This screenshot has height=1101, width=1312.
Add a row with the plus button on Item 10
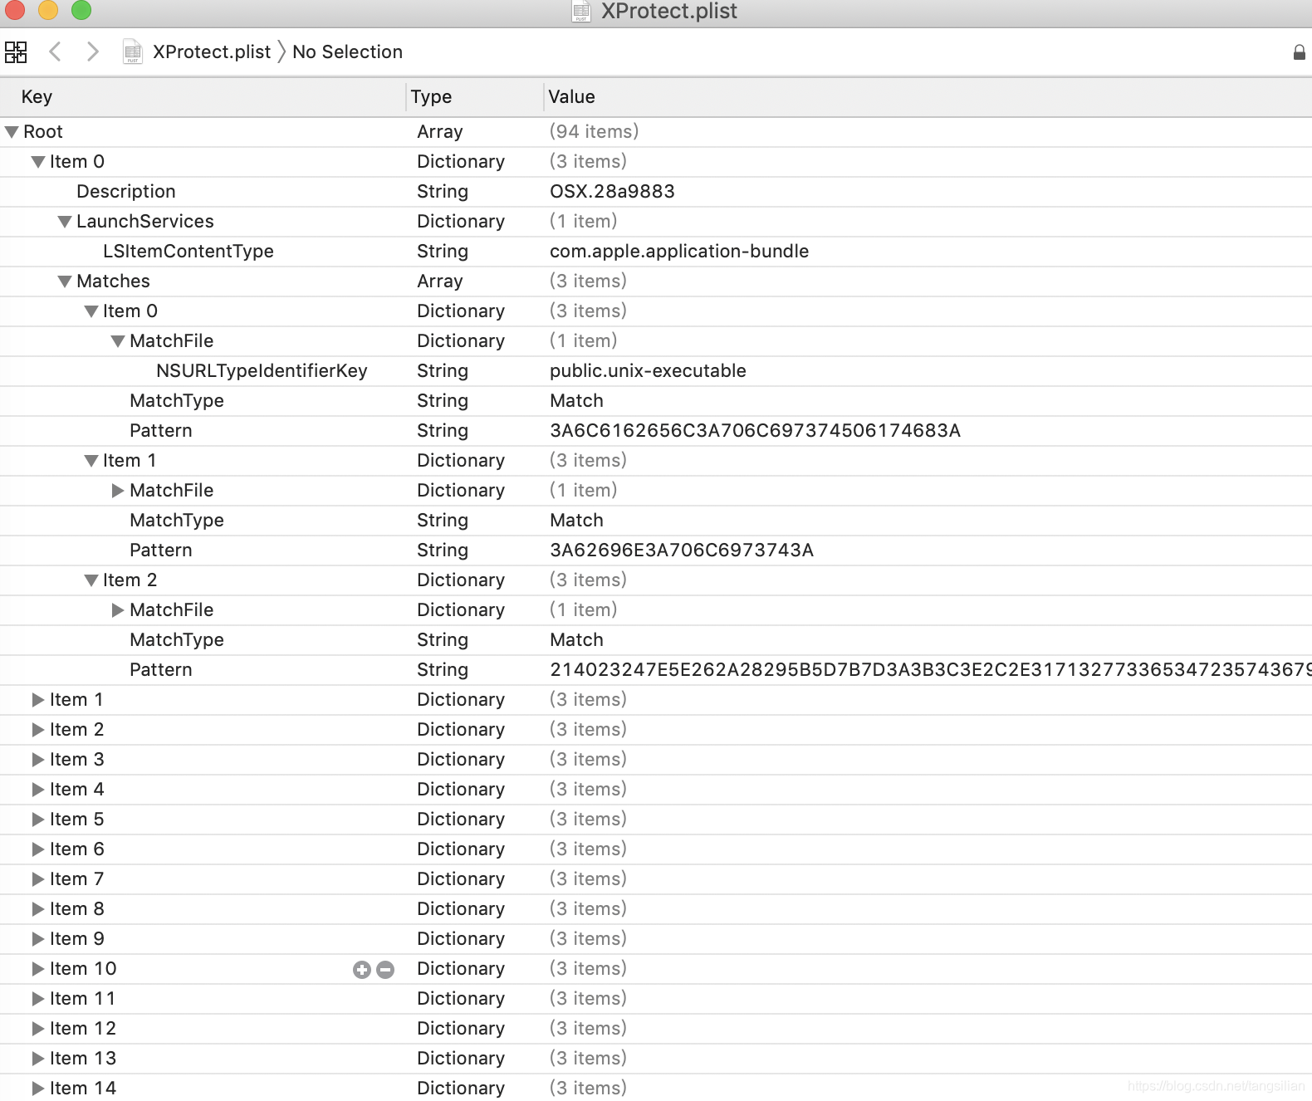pos(362,970)
